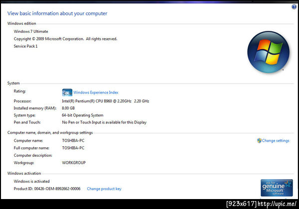This screenshot has height=209, width=299.
Task: Click the Copyright 2009 Microsoft Corporation line
Action: pos(65,39)
